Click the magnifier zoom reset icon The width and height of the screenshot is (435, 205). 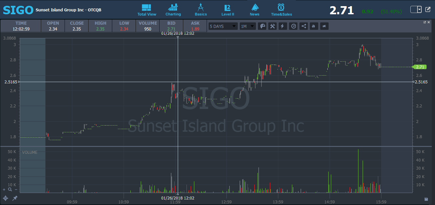[x=10, y=189]
